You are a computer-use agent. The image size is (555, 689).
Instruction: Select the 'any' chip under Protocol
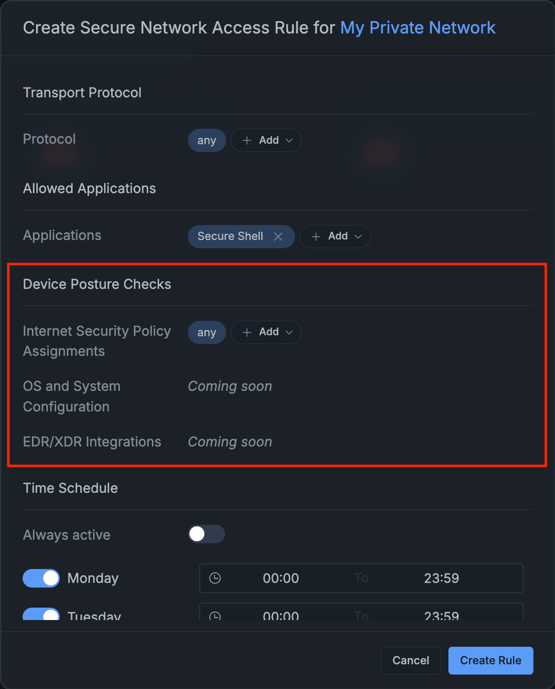coord(206,140)
